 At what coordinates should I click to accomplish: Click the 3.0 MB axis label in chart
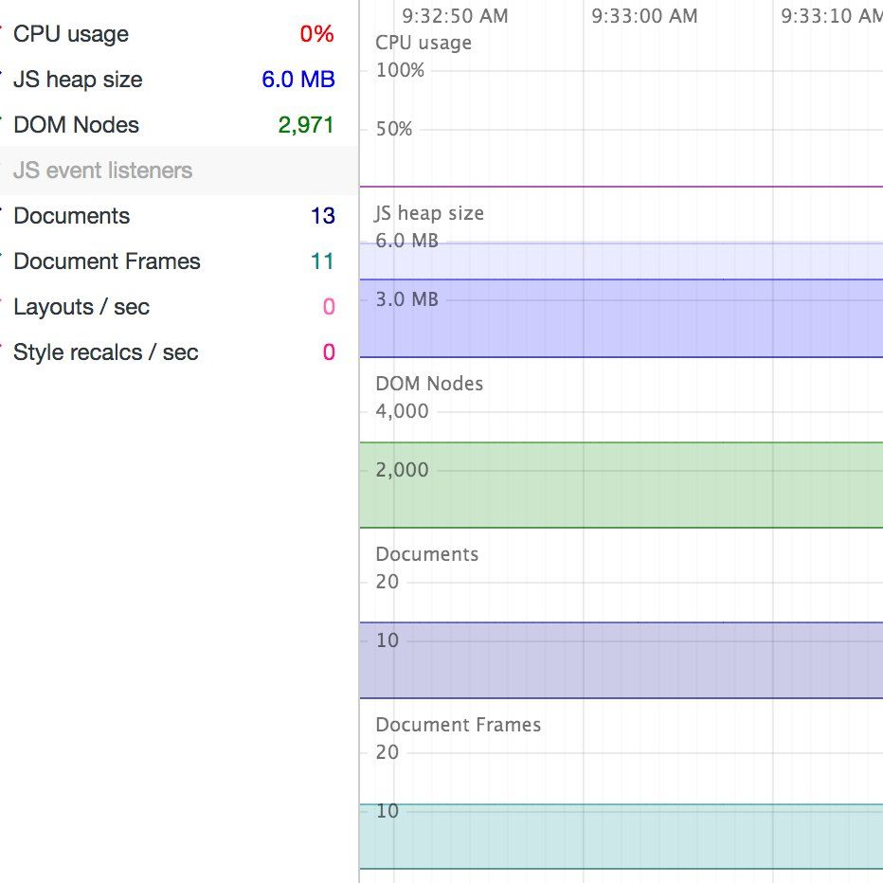(407, 299)
